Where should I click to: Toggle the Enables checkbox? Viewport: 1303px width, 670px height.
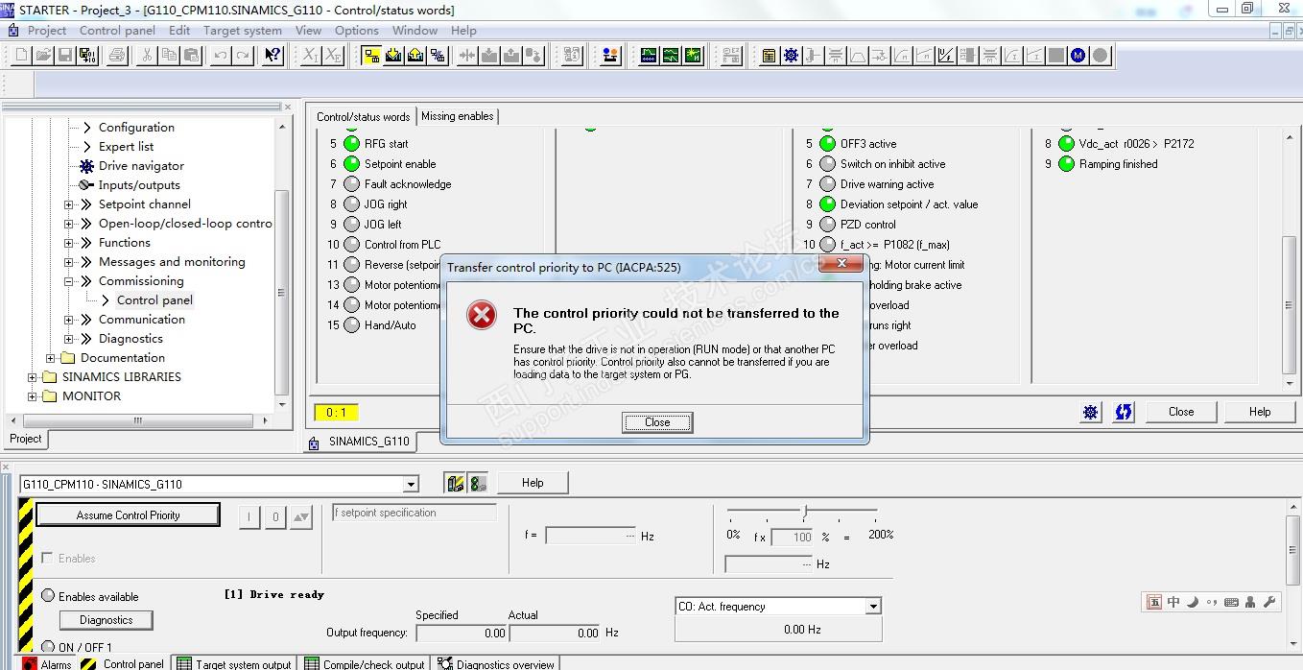pos(48,558)
